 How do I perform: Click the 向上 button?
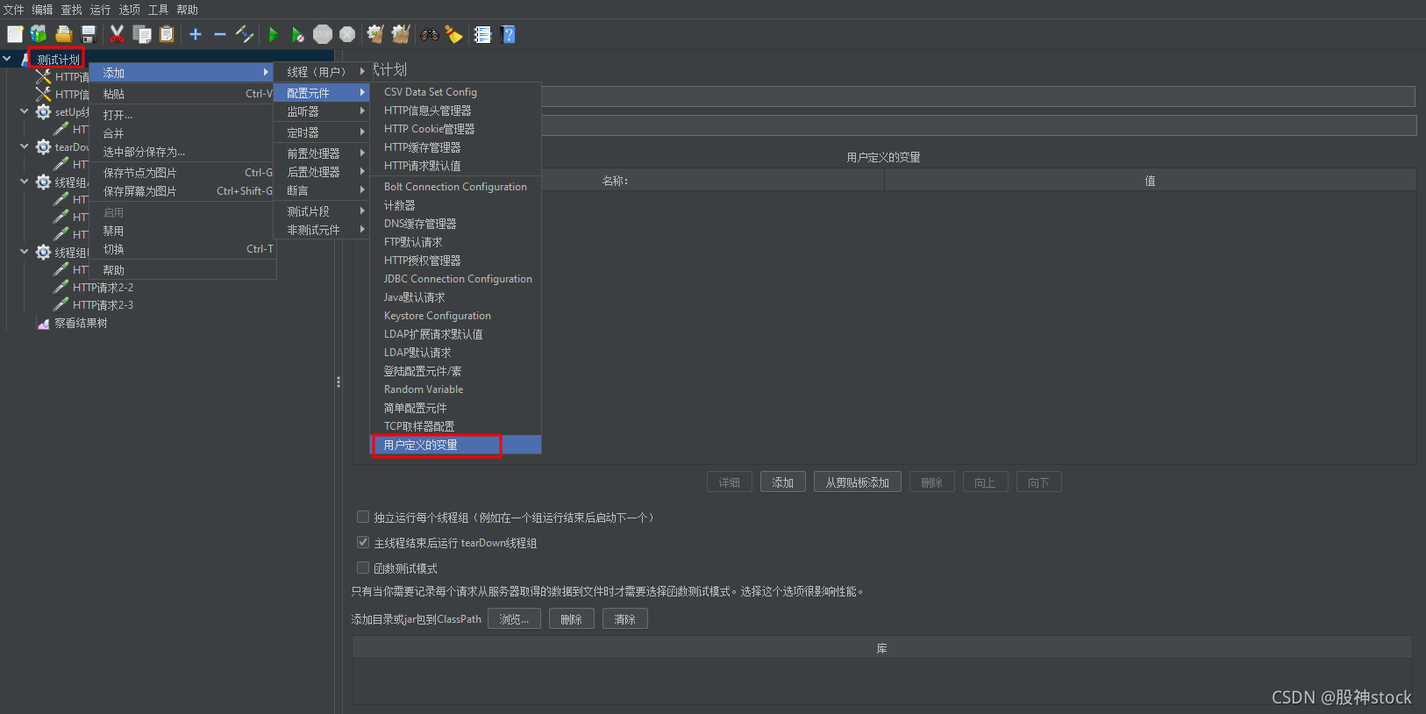coord(986,482)
